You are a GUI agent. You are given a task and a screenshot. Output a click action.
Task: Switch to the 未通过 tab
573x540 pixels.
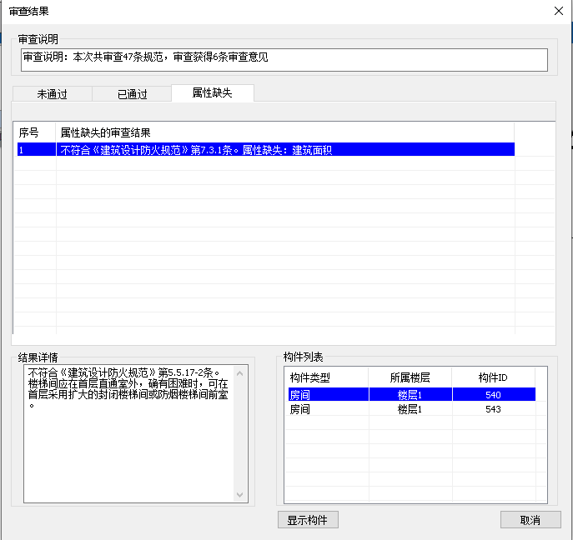[x=53, y=94]
